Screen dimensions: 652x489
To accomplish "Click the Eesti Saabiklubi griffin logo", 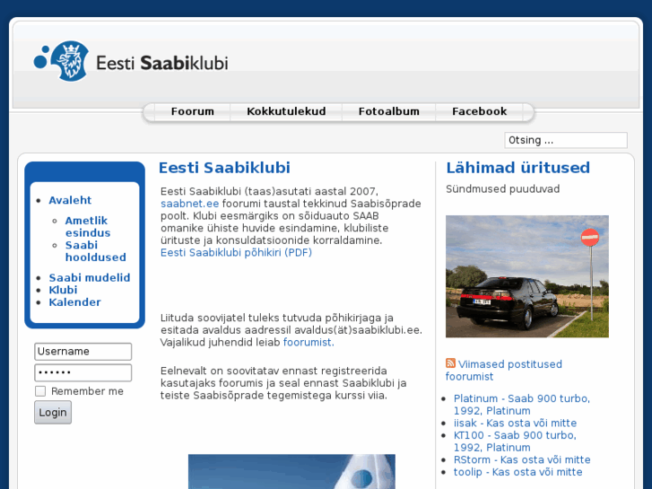I will pyautogui.click(x=61, y=61).
